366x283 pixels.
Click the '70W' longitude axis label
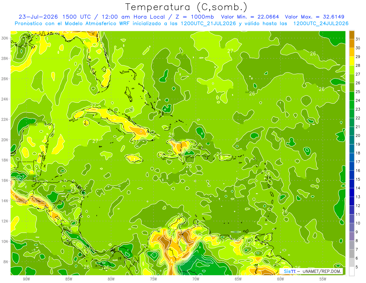tap(196, 279)
